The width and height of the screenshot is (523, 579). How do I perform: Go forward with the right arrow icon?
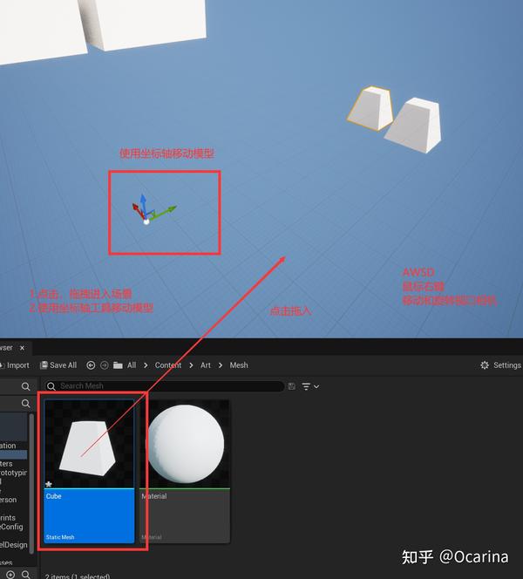(x=105, y=365)
